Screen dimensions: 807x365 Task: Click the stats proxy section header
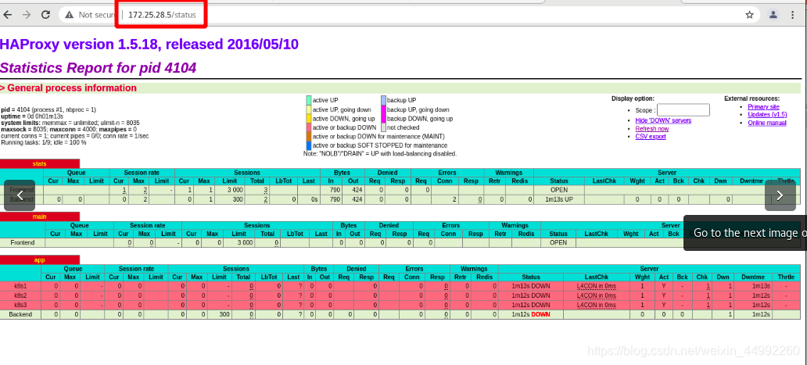tap(40, 164)
